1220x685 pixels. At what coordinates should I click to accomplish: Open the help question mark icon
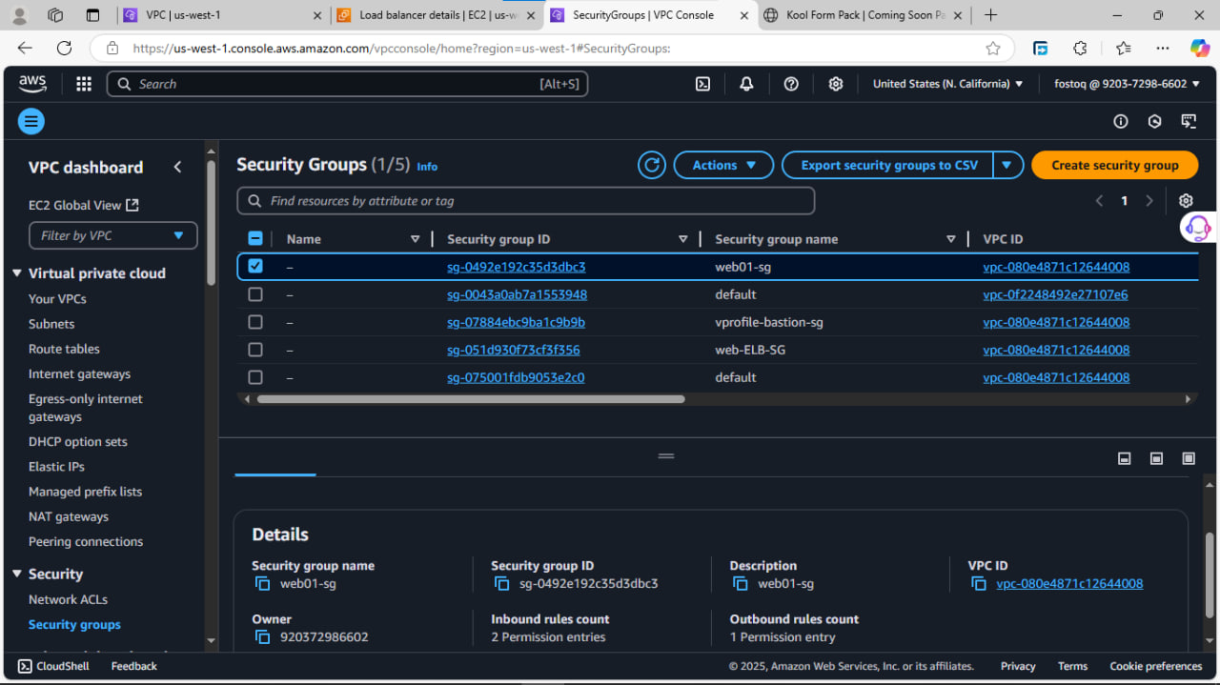click(791, 84)
